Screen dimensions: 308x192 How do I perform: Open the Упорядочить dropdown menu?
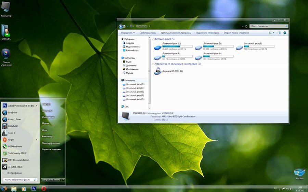[x=128, y=33]
